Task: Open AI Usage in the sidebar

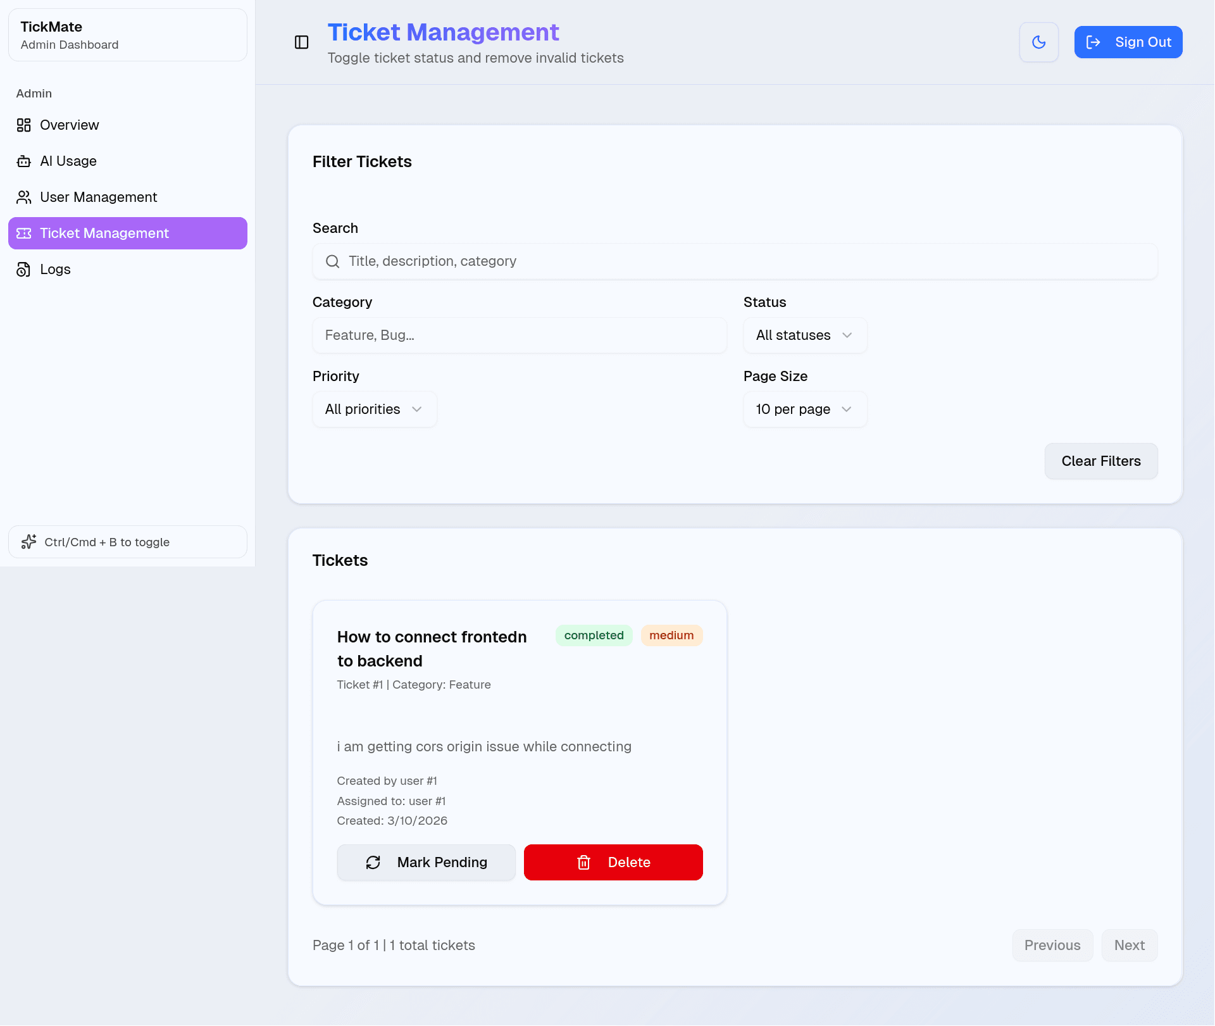Action: pyautogui.click(x=127, y=161)
